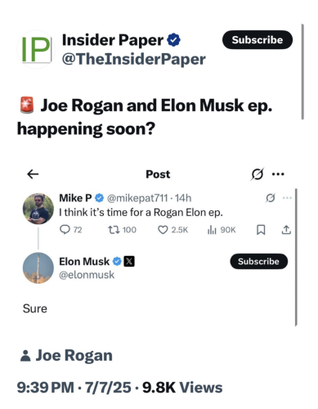Open the @elonmusk handle link
Viewport: 318px width, 409px height.
pyautogui.click(x=87, y=275)
